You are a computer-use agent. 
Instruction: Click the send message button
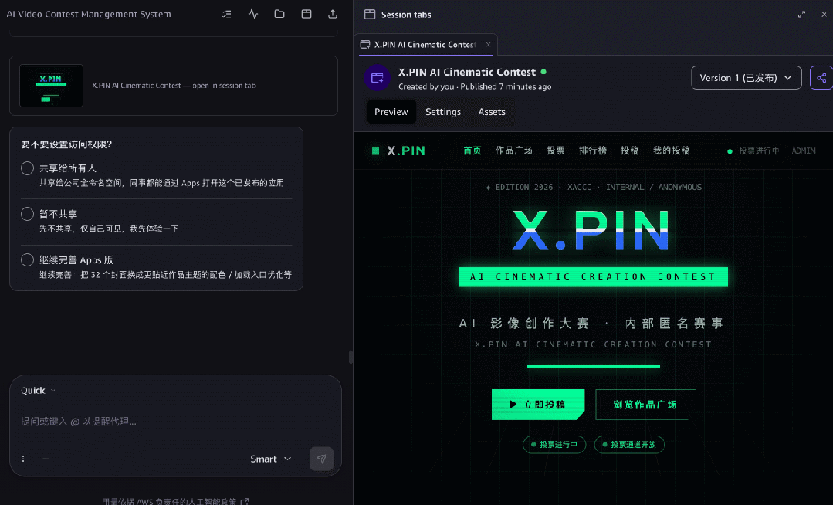[321, 459]
